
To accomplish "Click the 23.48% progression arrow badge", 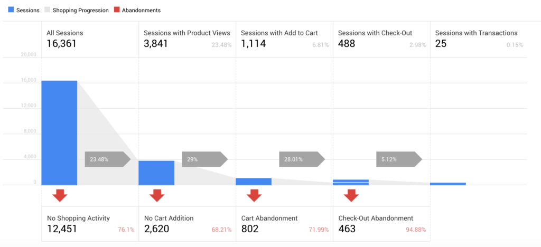I will tap(108, 159).
